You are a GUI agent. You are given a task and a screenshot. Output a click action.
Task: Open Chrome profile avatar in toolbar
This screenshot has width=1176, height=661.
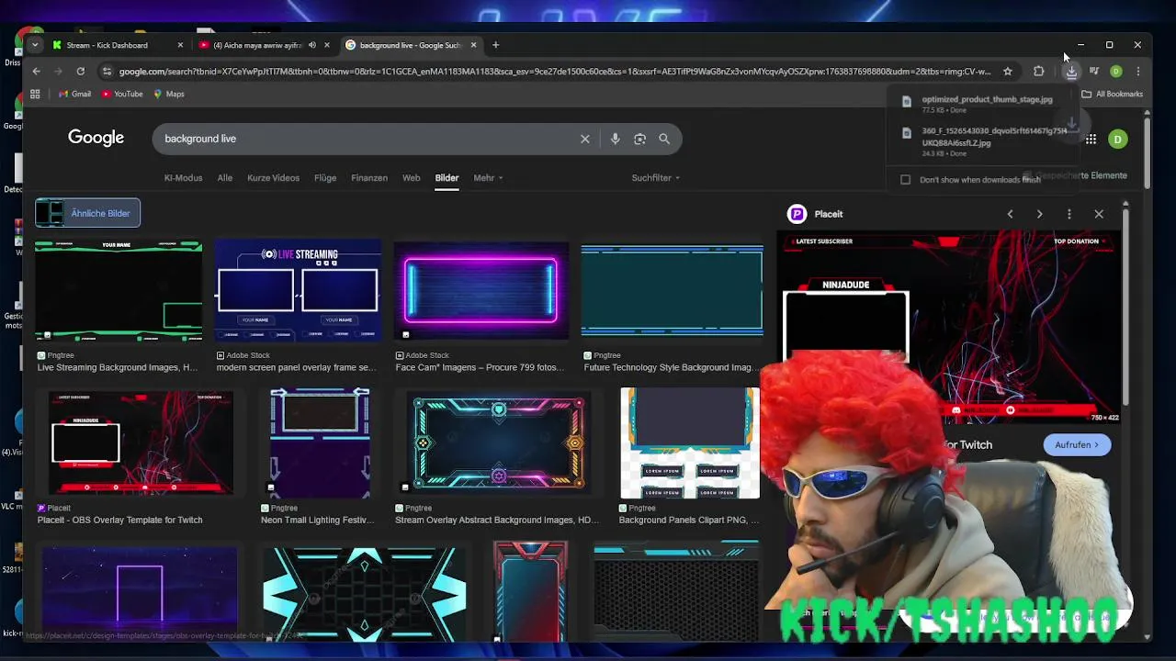click(1116, 71)
